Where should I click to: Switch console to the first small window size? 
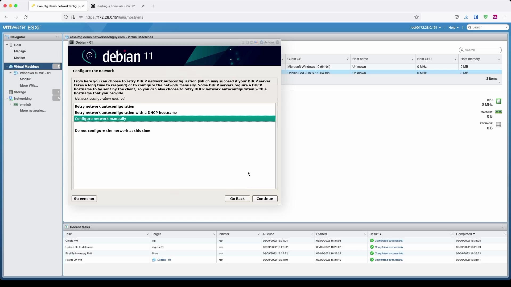click(243, 43)
